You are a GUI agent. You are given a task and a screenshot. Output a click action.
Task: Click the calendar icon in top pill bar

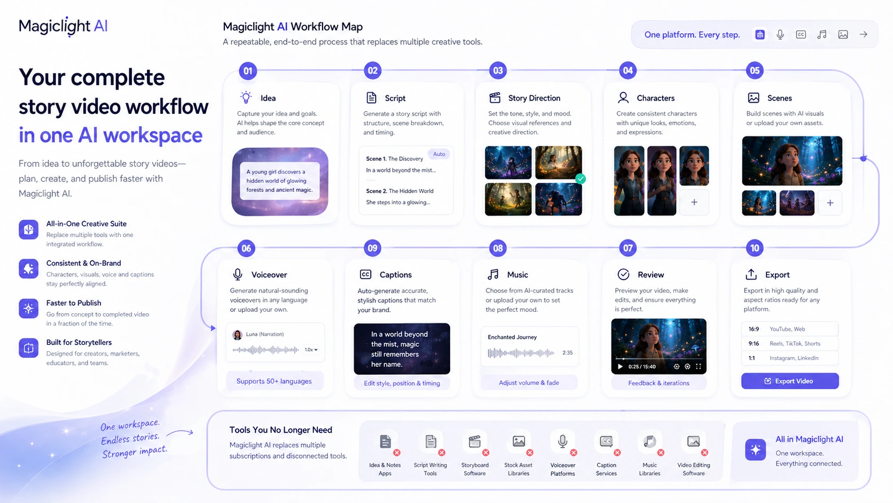759,35
